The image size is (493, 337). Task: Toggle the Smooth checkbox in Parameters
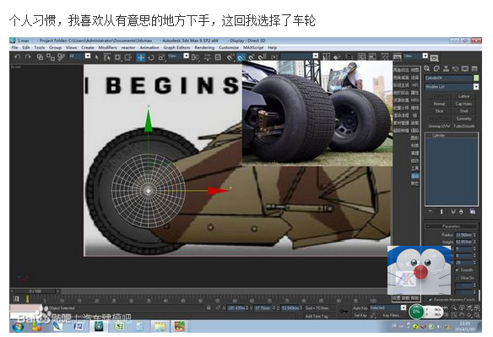(457, 270)
